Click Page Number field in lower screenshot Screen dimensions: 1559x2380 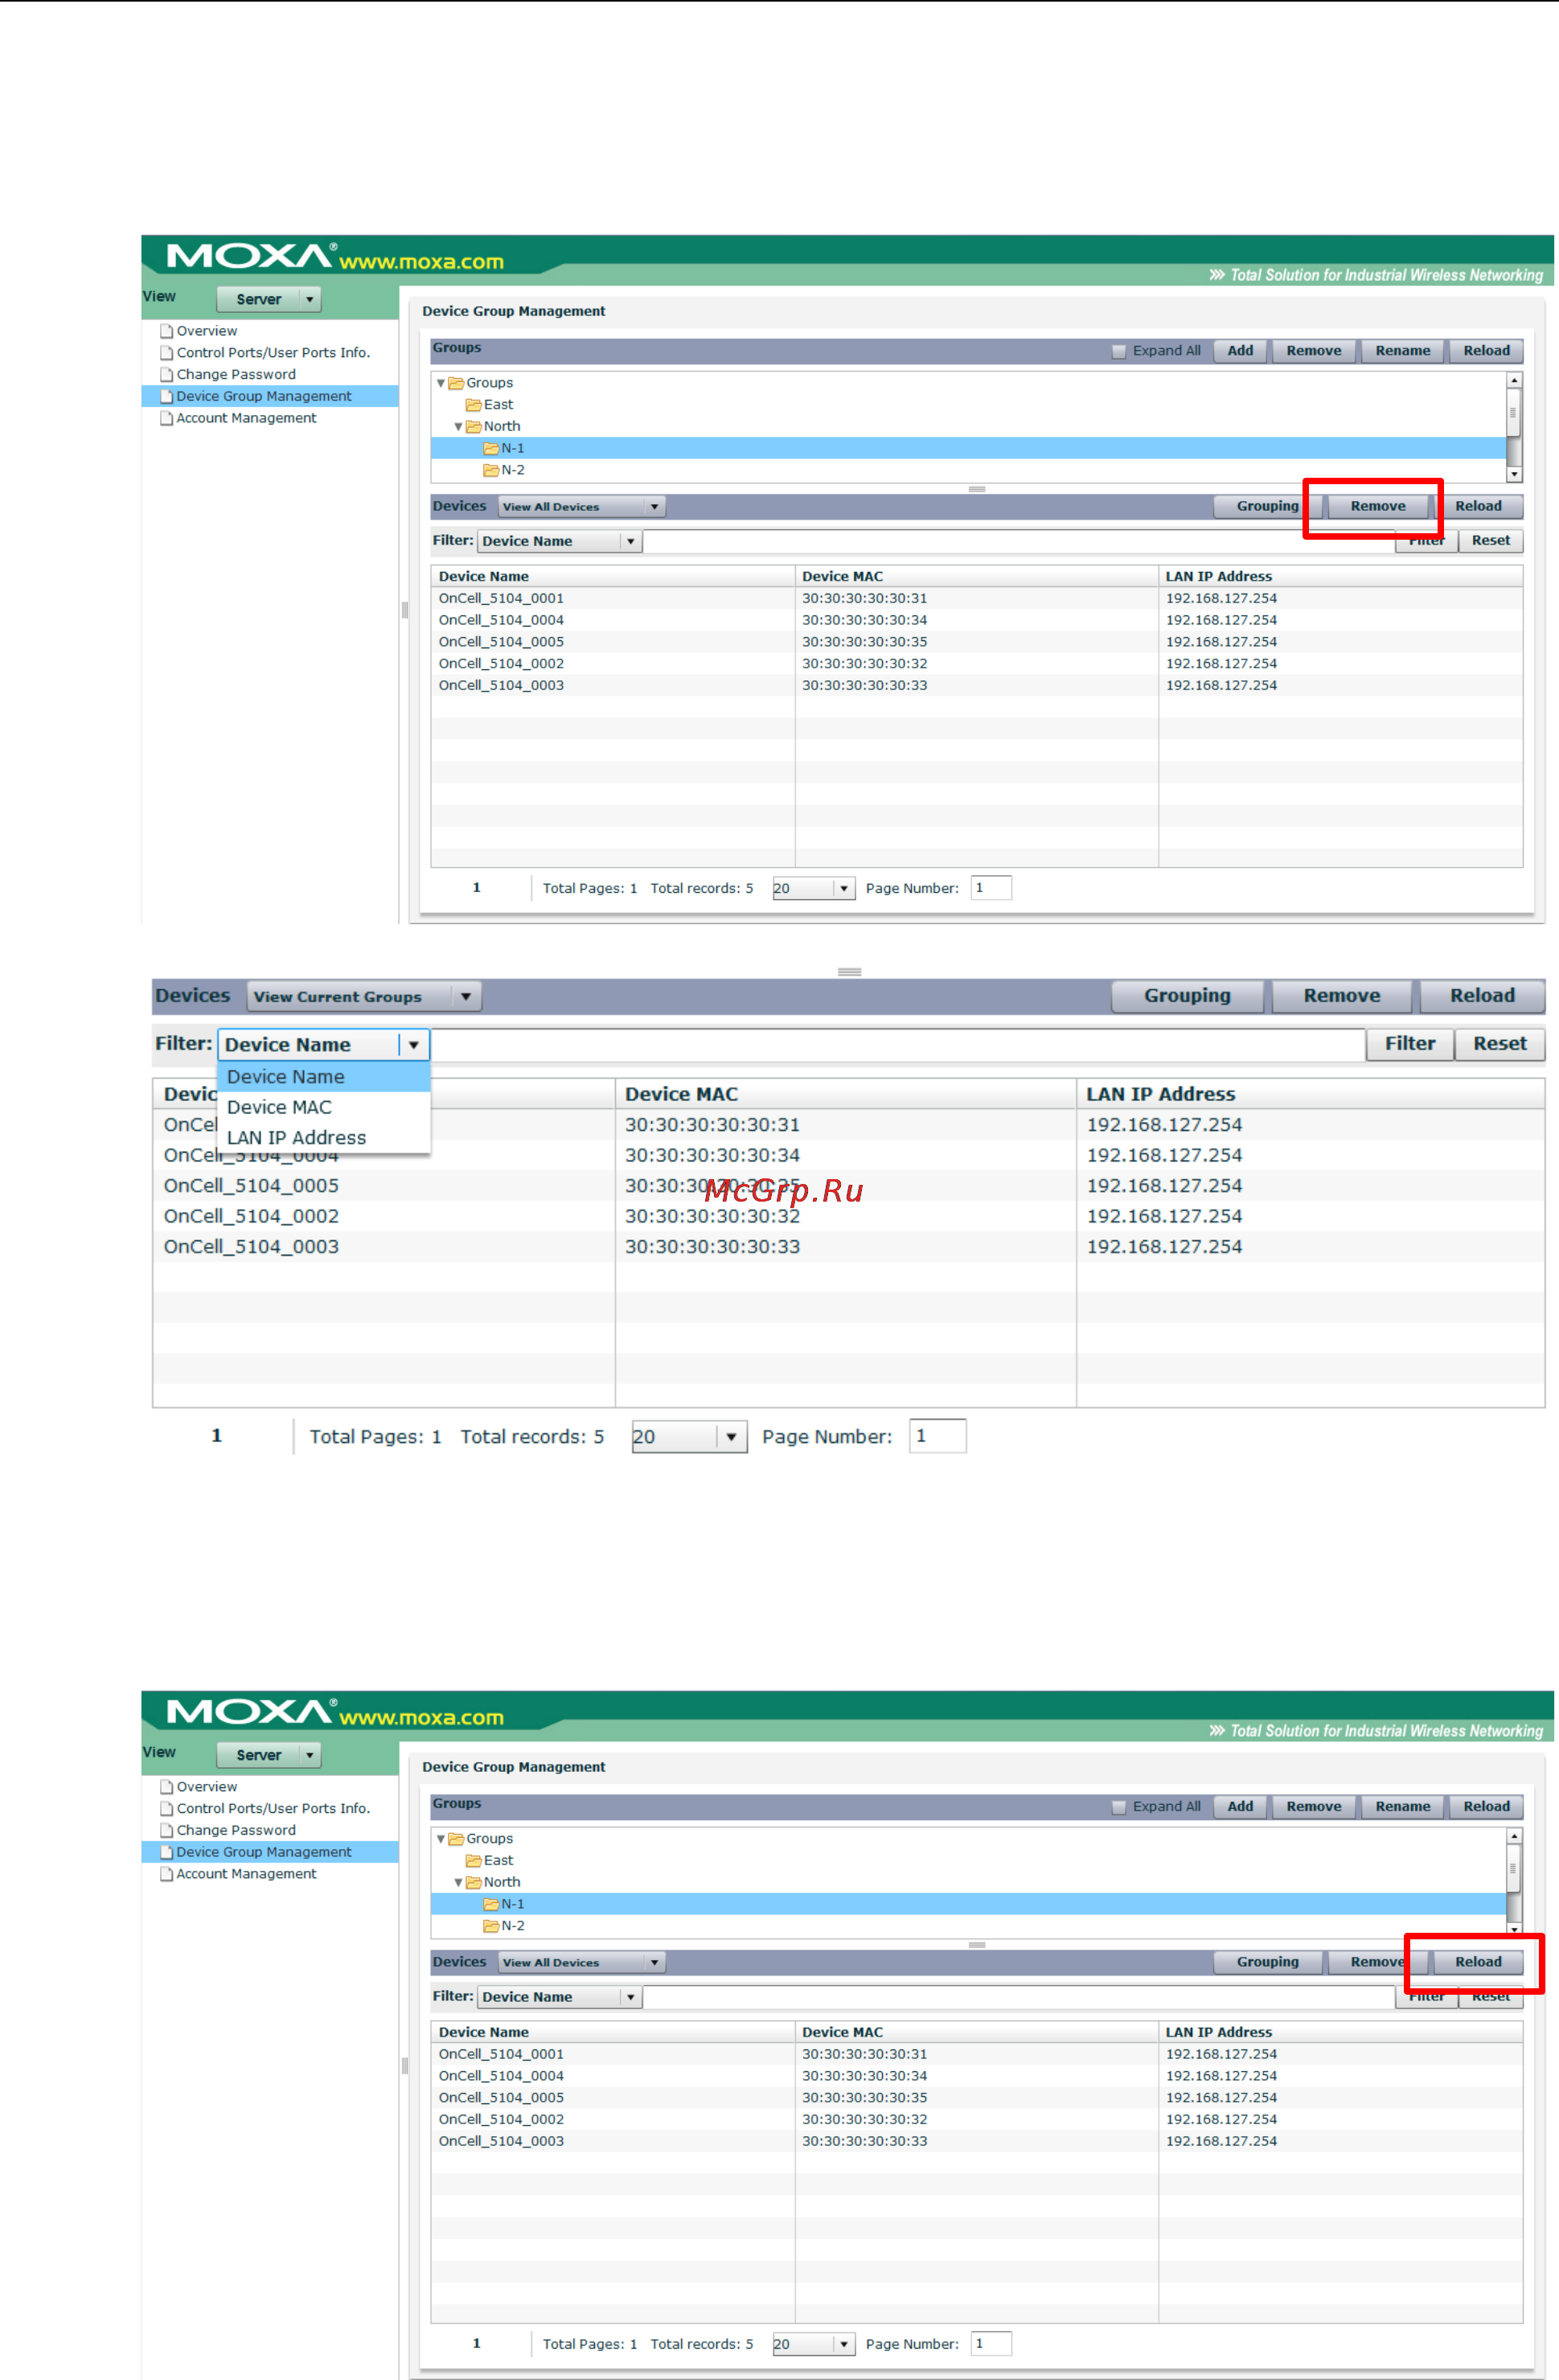coord(991,2344)
